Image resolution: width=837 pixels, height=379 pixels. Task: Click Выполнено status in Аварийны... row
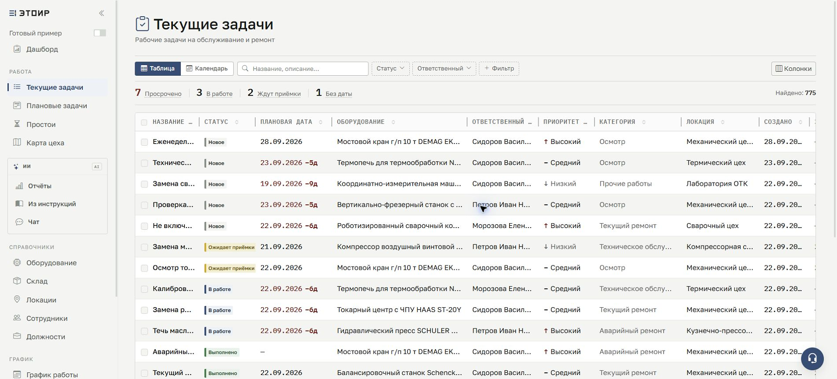[x=221, y=352]
